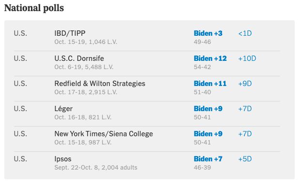Click the +5D adjusted margin
301x186 pixels.
245,159
